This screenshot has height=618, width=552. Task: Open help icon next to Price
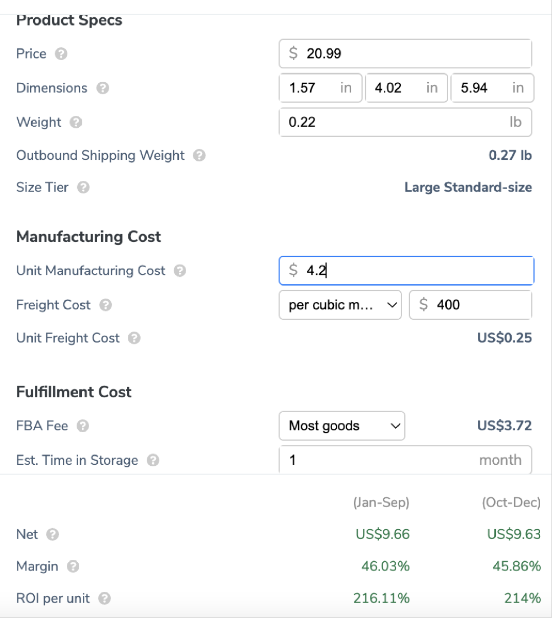[x=61, y=54]
